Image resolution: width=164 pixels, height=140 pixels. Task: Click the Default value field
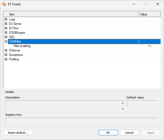point(142,103)
